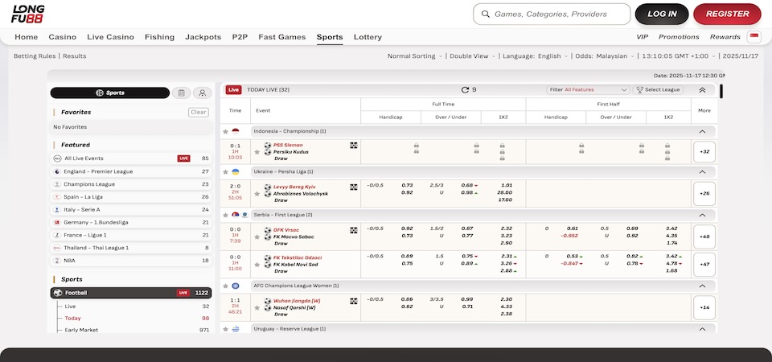Focus the Games, Categories, Providers search field
772x362 pixels.
(552, 14)
